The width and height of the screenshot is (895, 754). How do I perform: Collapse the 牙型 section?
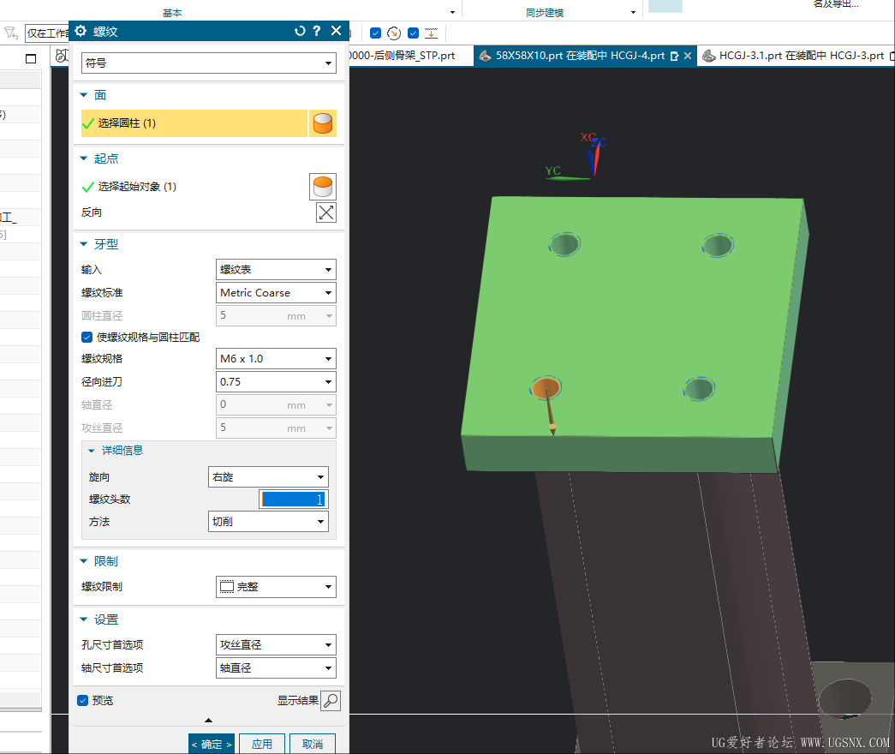pyautogui.click(x=84, y=244)
